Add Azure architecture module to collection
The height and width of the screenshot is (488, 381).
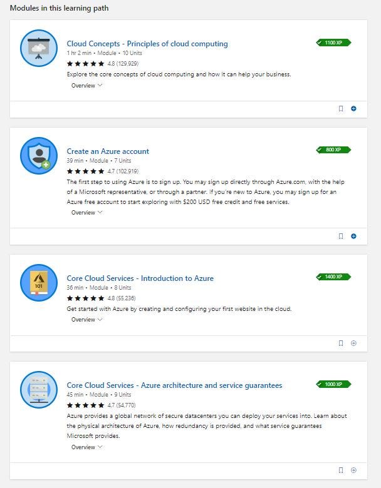pos(353,470)
